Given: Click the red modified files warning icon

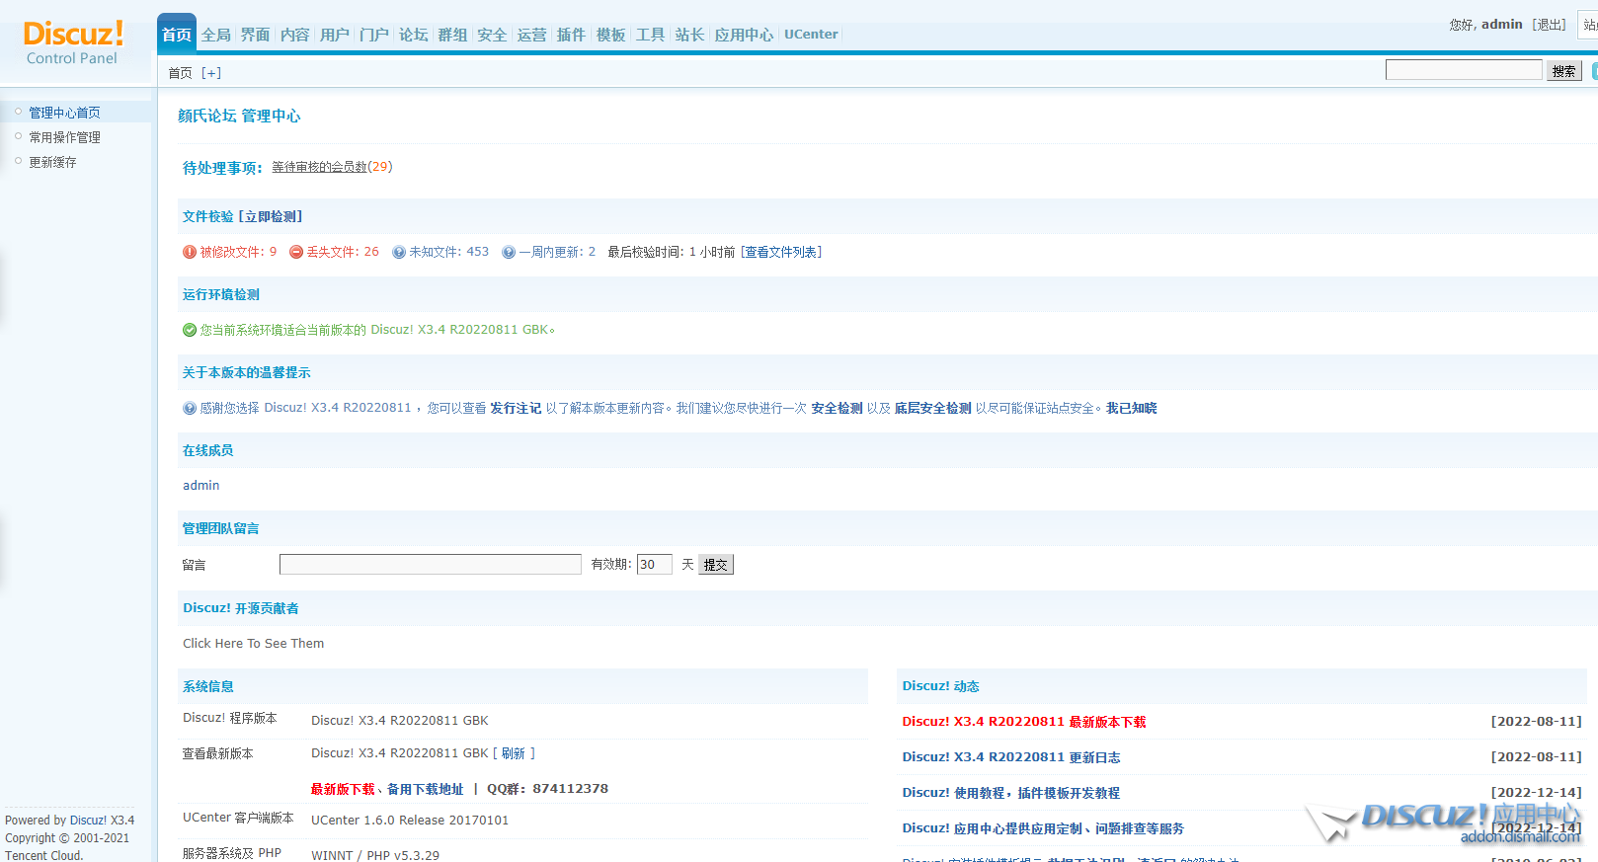Looking at the screenshot, I should point(190,252).
